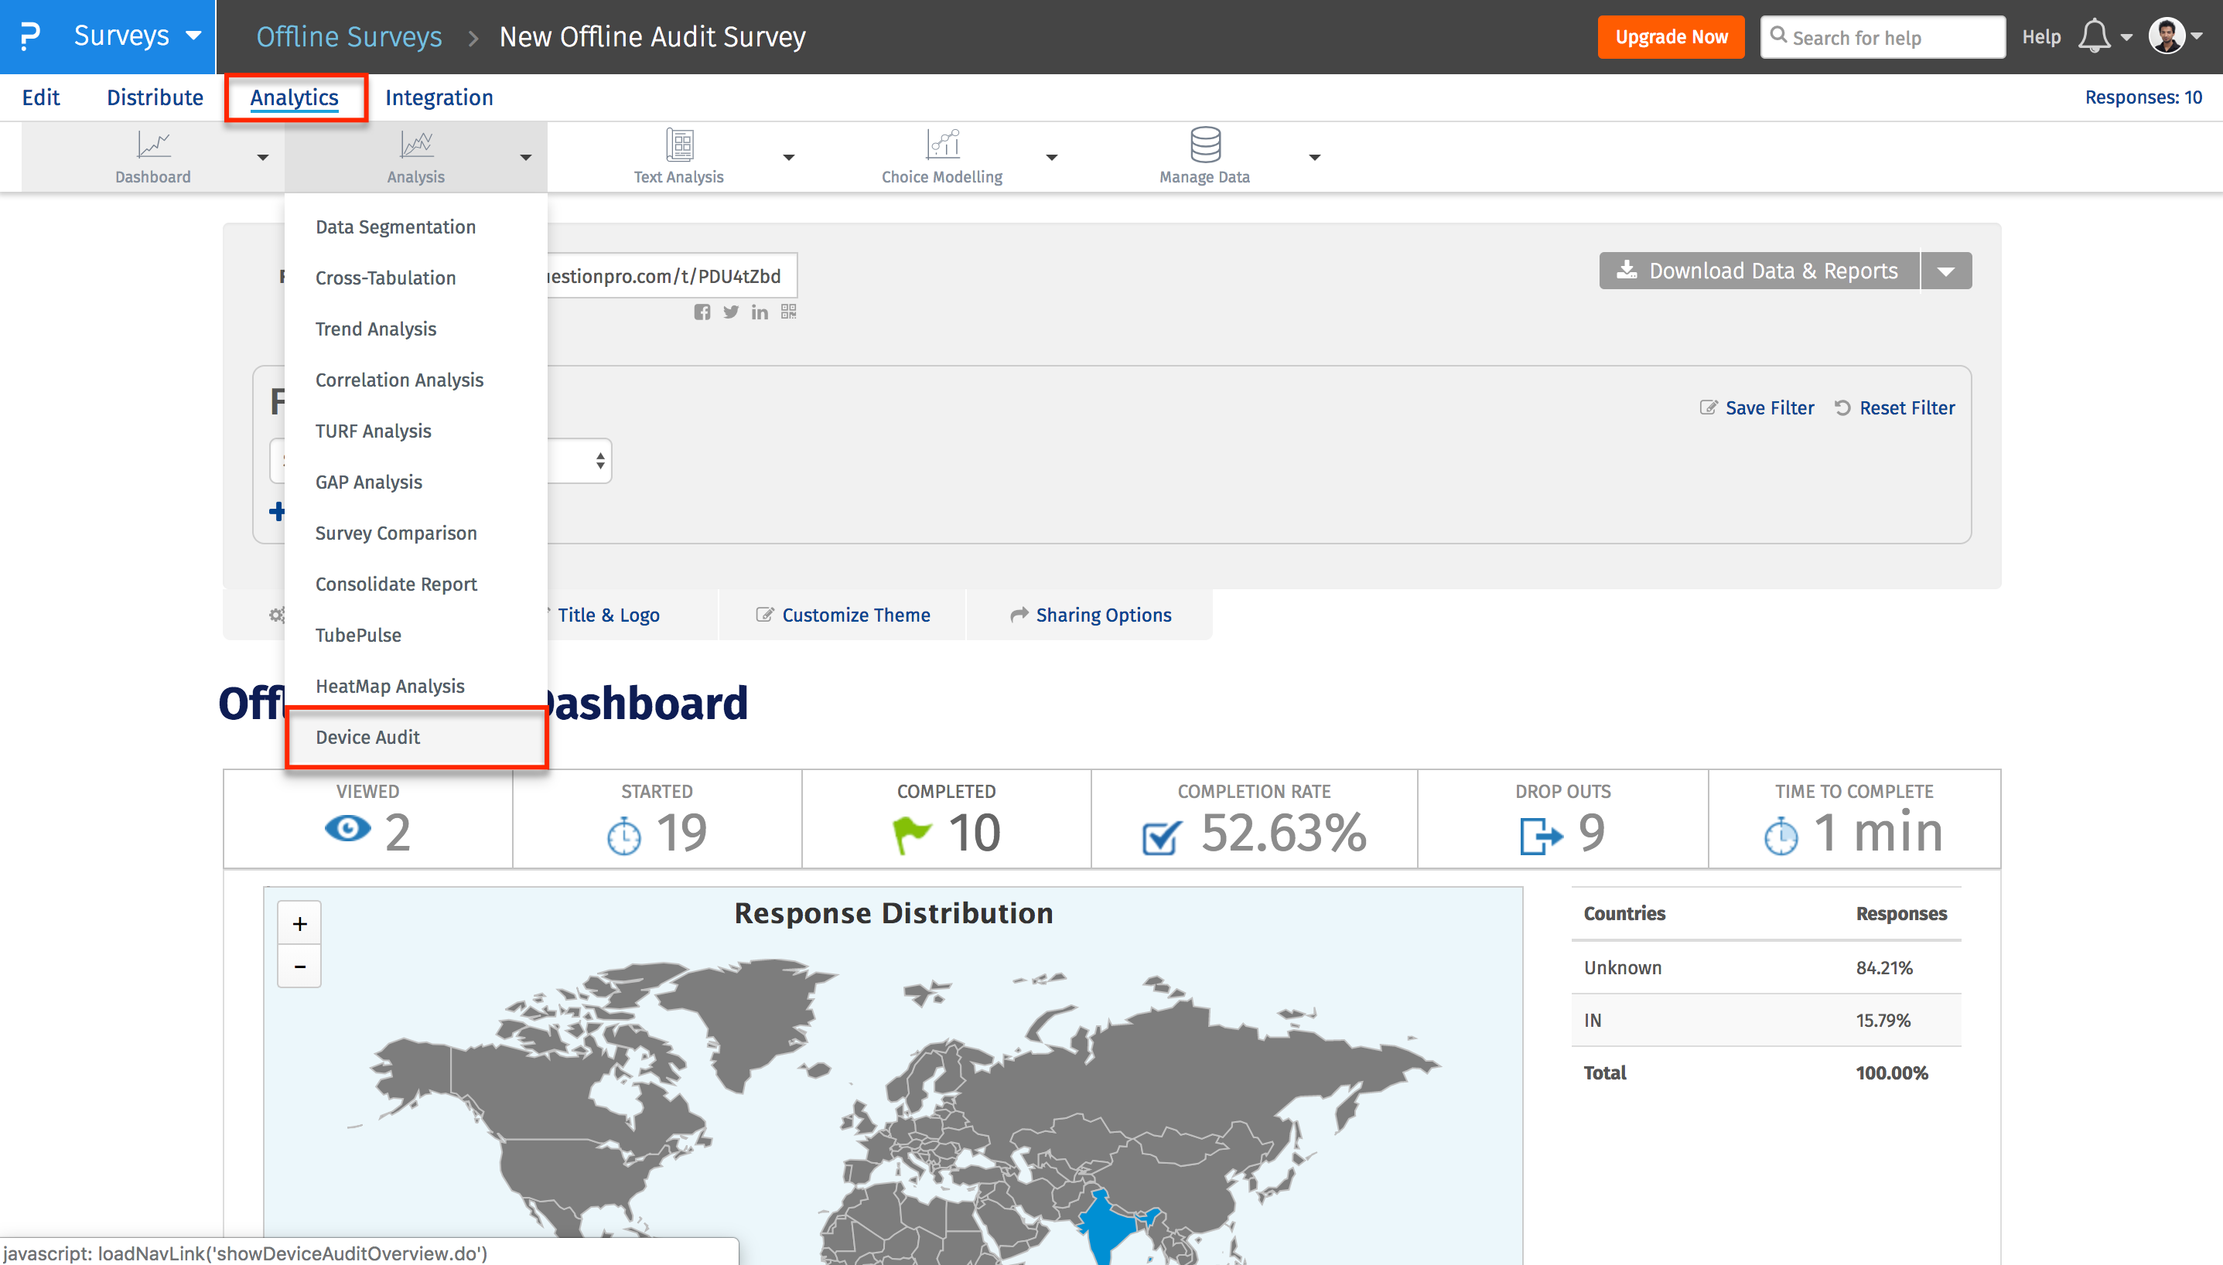Switch to the Distribute tab
This screenshot has width=2223, height=1265.
point(155,97)
